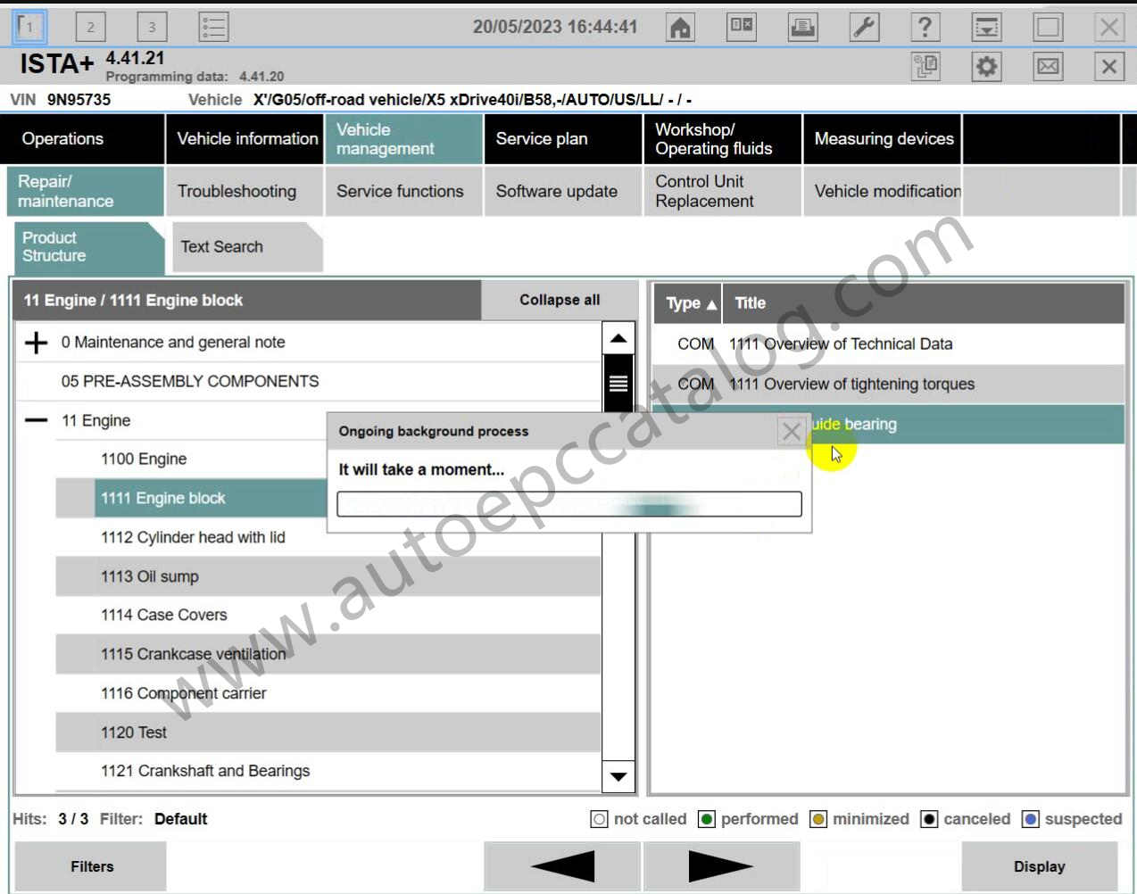Select 1121 Crankshaft and Bearings item
This screenshot has width=1137, height=894.
pyautogui.click(x=328, y=771)
